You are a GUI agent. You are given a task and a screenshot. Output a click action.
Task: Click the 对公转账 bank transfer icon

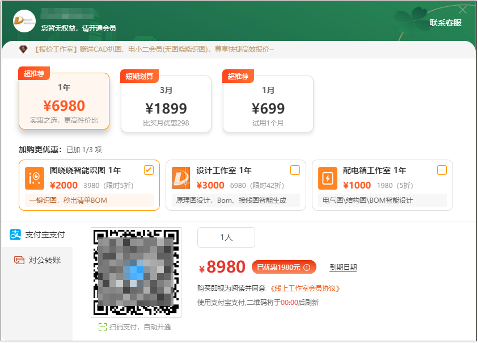coord(19,260)
